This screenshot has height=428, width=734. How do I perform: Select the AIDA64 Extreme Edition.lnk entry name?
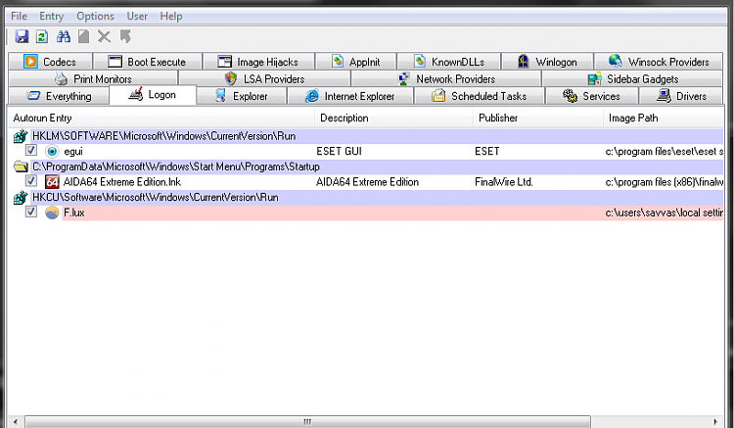coord(122,182)
